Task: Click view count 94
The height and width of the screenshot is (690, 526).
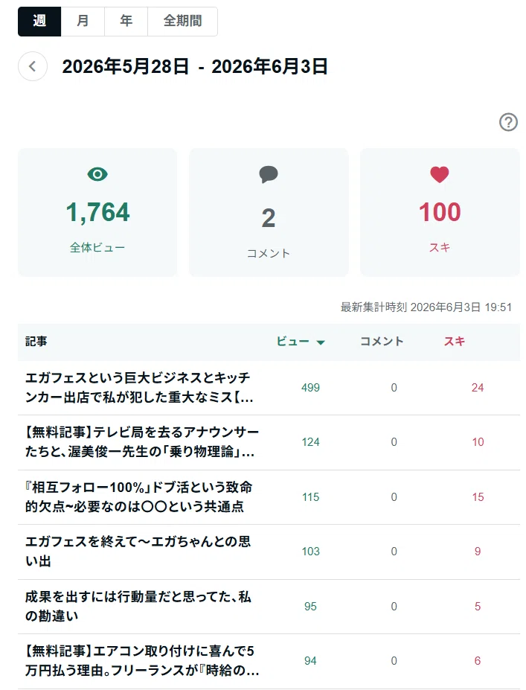Action: pyautogui.click(x=310, y=661)
